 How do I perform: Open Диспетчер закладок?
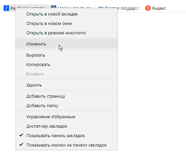(66, 126)
